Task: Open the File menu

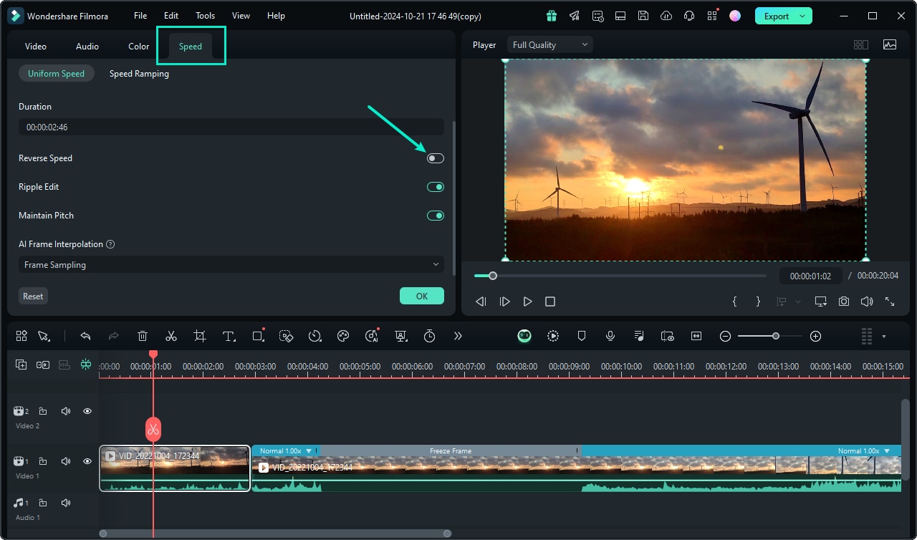Action: point(140,16)
